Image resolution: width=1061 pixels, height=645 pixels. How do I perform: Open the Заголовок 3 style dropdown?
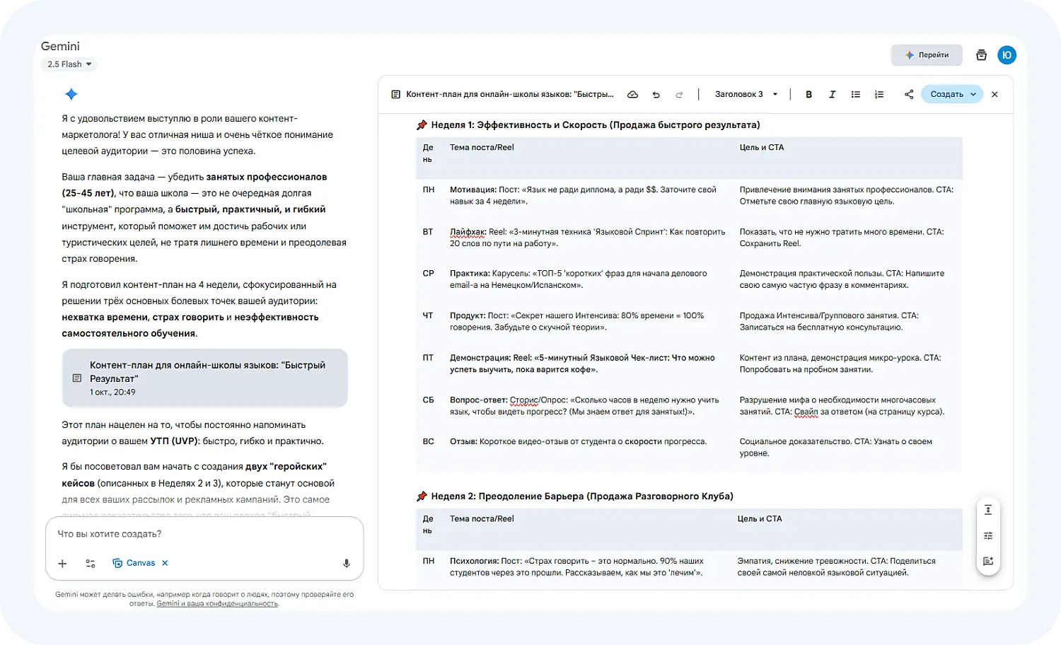click(744, 93)
